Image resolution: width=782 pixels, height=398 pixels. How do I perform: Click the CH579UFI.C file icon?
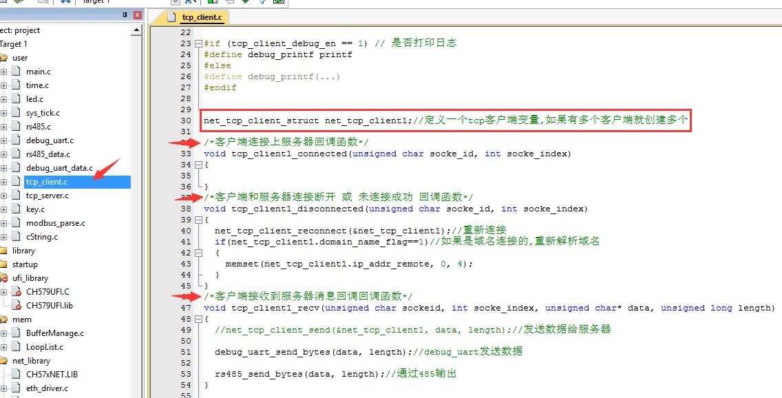[17, 292]
